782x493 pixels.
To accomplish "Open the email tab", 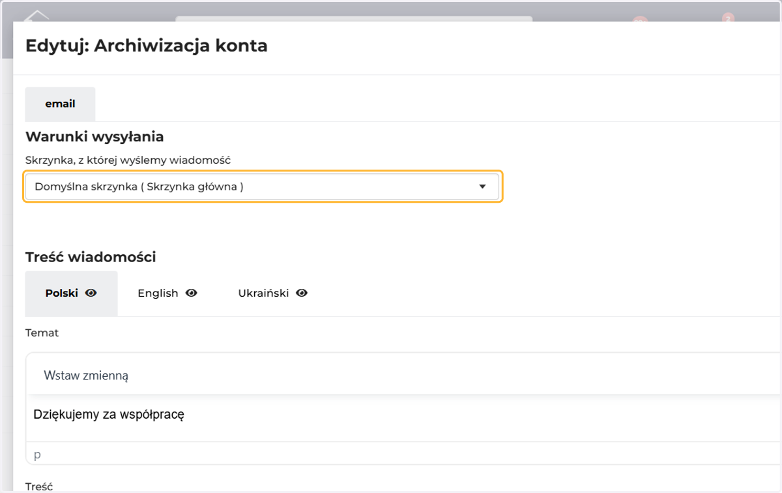I will (60, 104).
